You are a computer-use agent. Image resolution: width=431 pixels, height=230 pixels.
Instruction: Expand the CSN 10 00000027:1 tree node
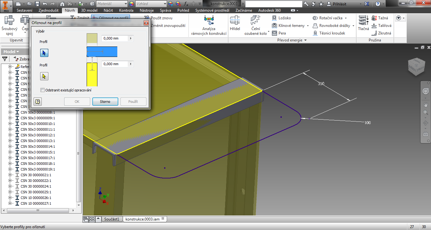pos(10,203)
